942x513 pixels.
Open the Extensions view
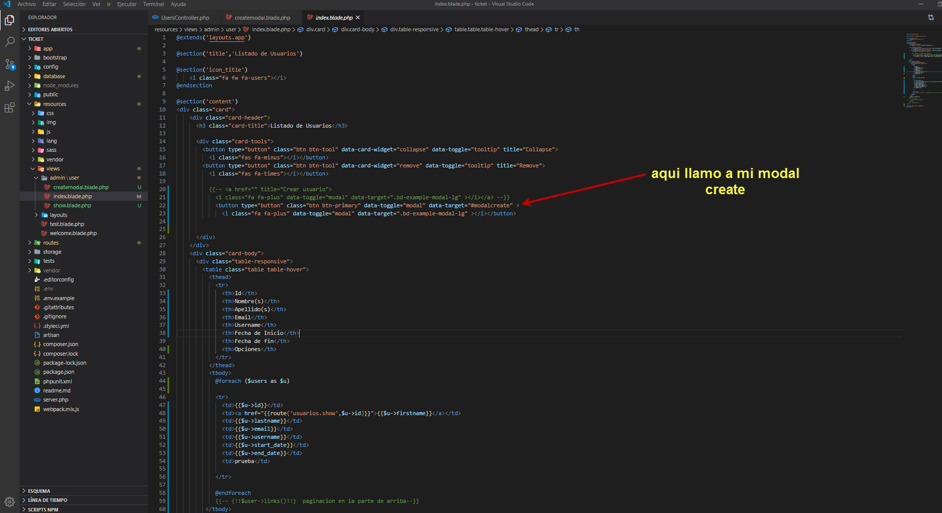(x=10, y=108)
